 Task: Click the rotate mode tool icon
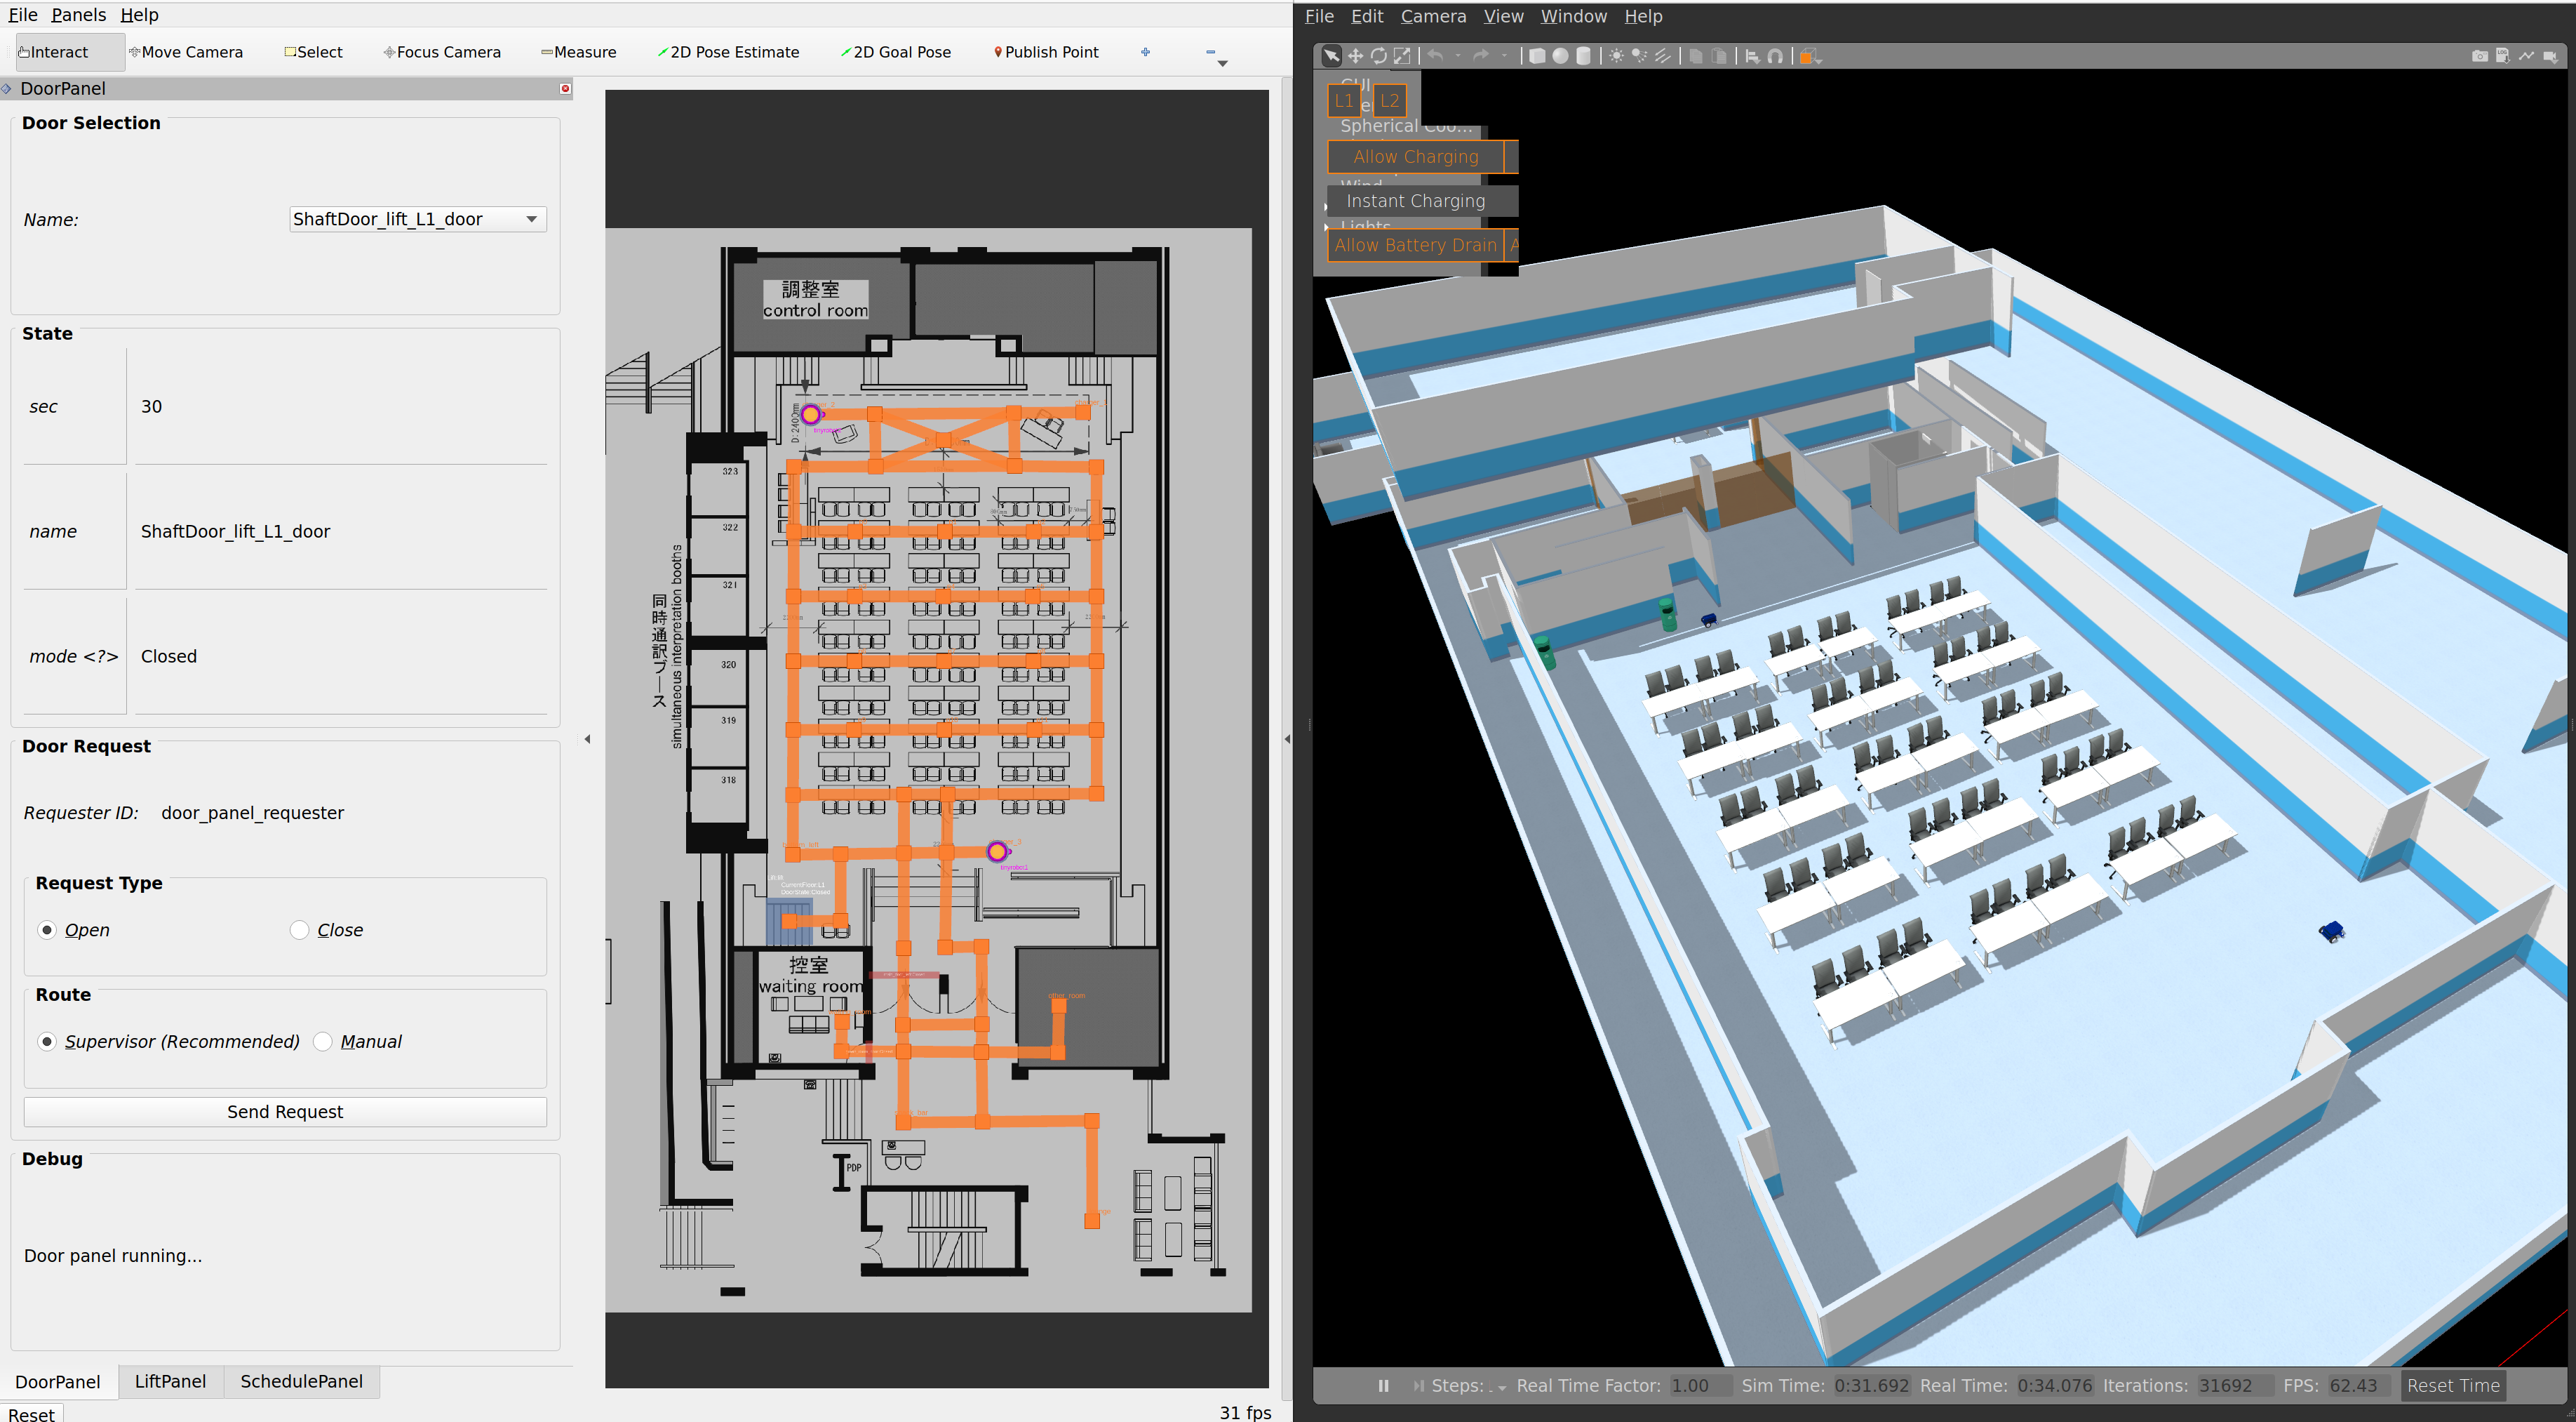tap(1379, 56)
